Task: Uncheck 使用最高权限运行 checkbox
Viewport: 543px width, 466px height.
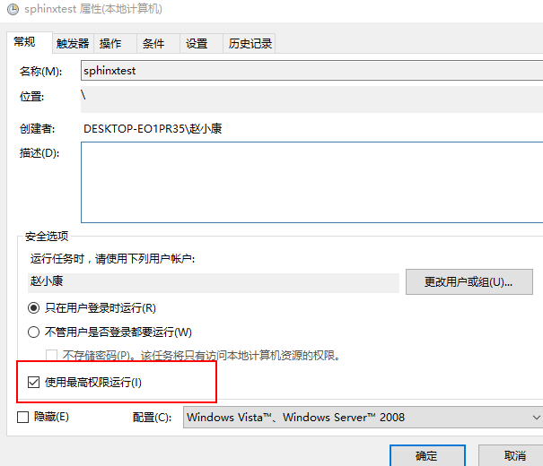Action: point(34,383)
